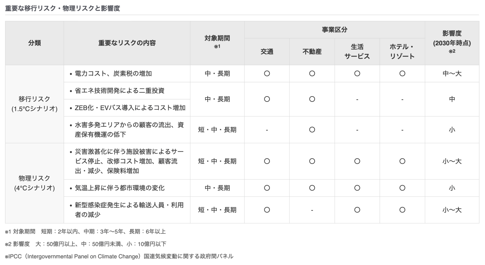Viewport: 485px width, 265px height.
Task: Click the 不動産 circle in 気温上昇 row
Action: pyautogui.click(x=312, y=188)
